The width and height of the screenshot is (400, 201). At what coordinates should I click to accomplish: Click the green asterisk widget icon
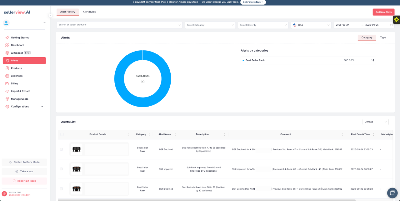(x=397, y=20)
